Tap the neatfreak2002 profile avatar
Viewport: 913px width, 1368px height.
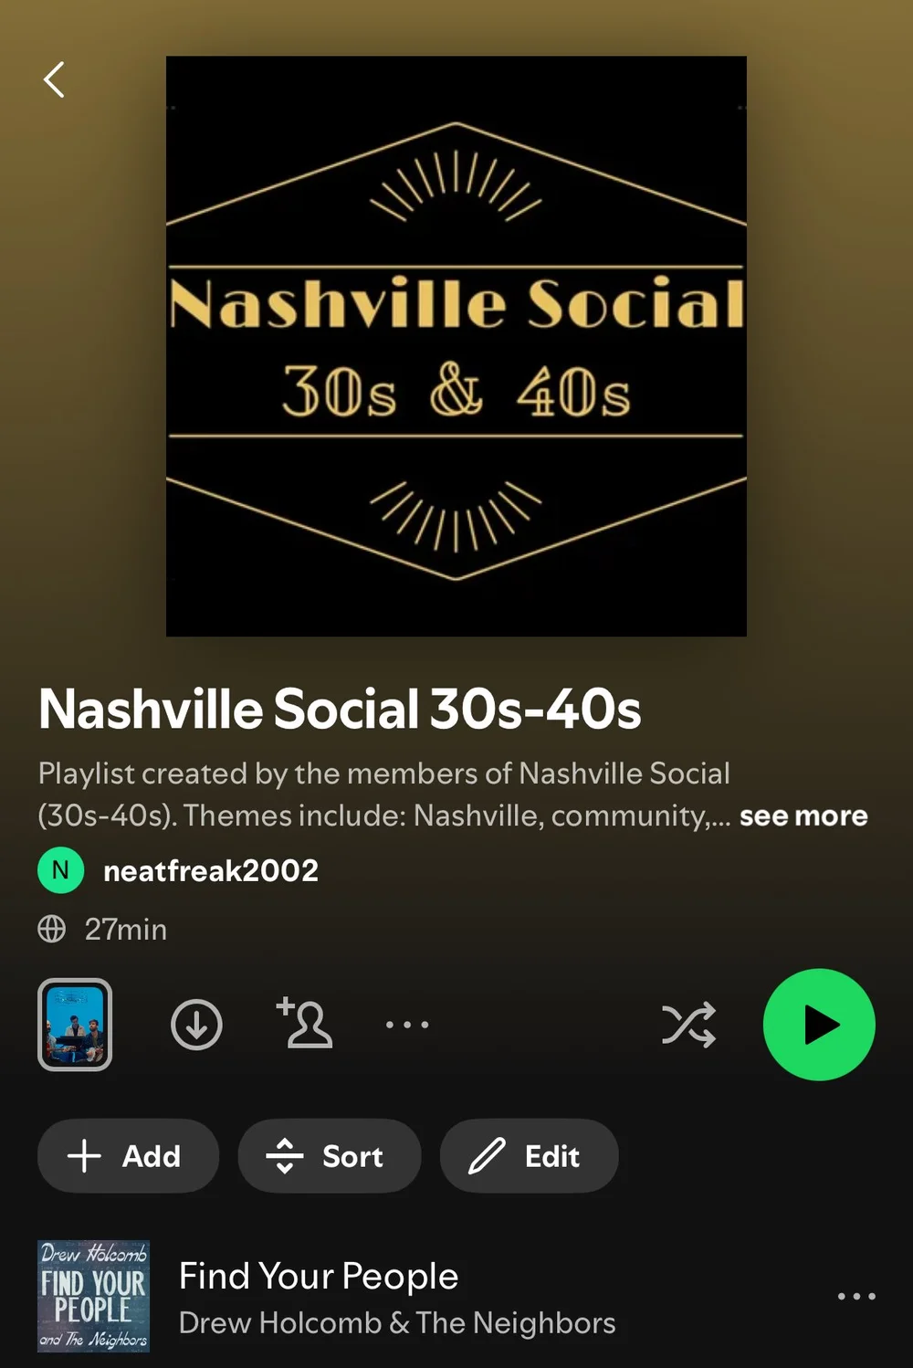[61, 870]
